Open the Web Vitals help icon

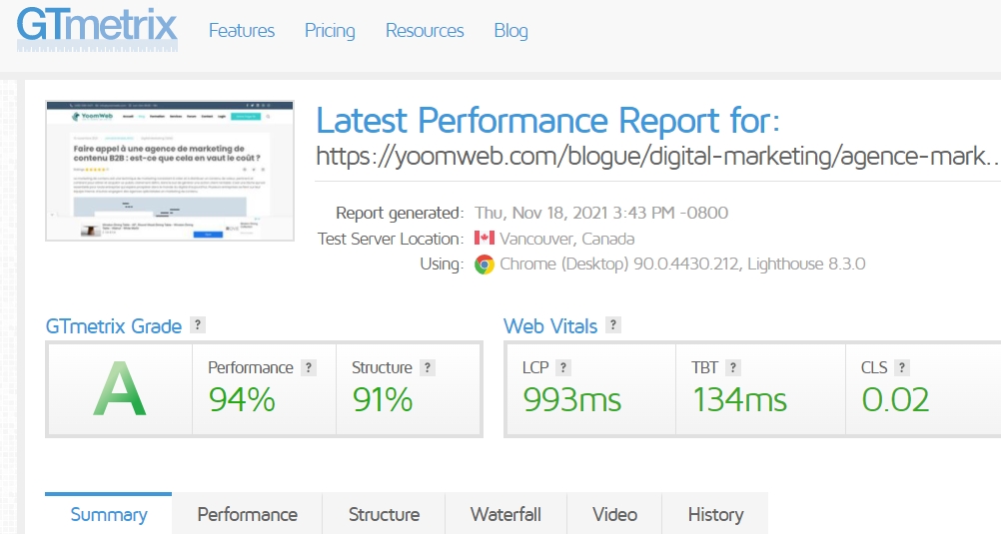point(613,325)
